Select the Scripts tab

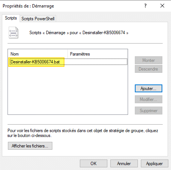coord(11,18)
